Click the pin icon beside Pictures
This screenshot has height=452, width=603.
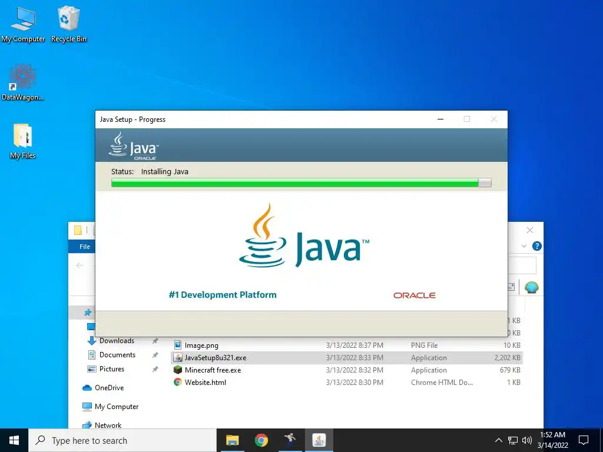[x=155, y=369]
